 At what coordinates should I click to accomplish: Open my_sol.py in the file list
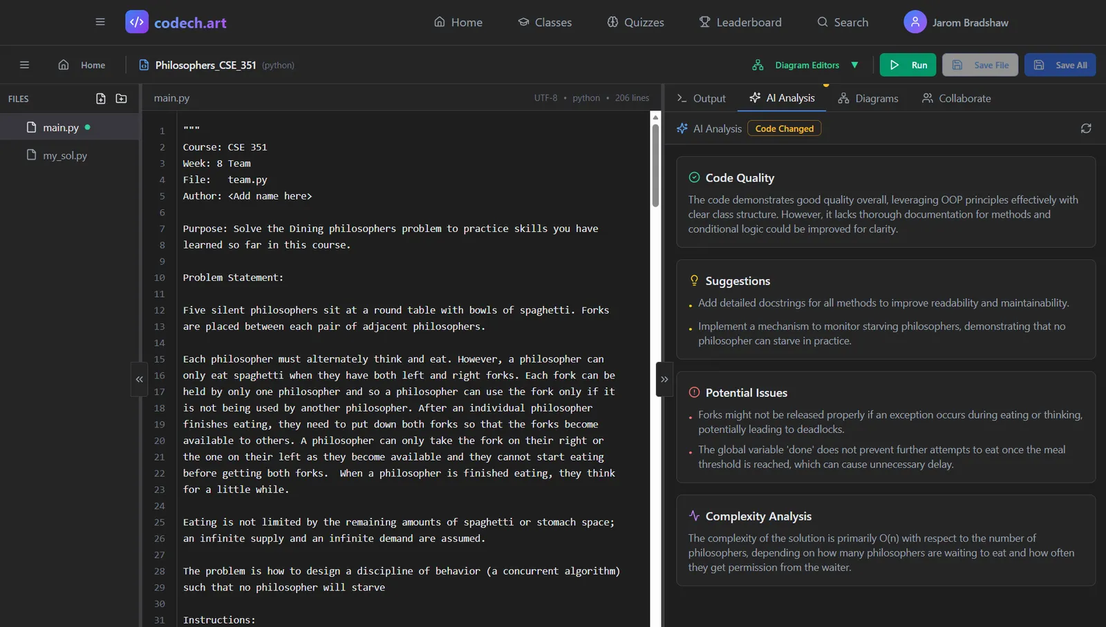(x=69, y=155)
